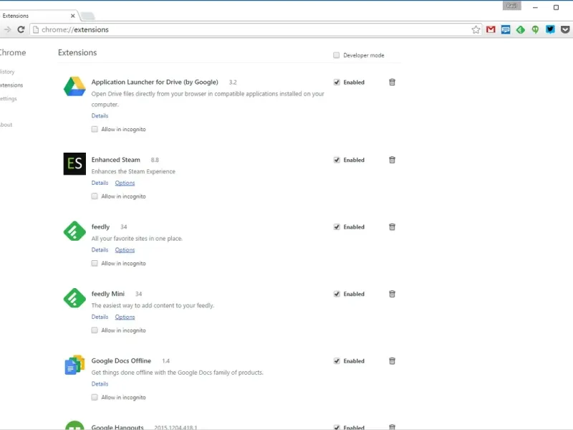Allow Google Docs Offline in incognito

point(95,397)
